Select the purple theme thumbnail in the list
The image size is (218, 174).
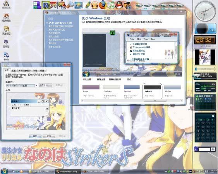(x=91, y=87)
